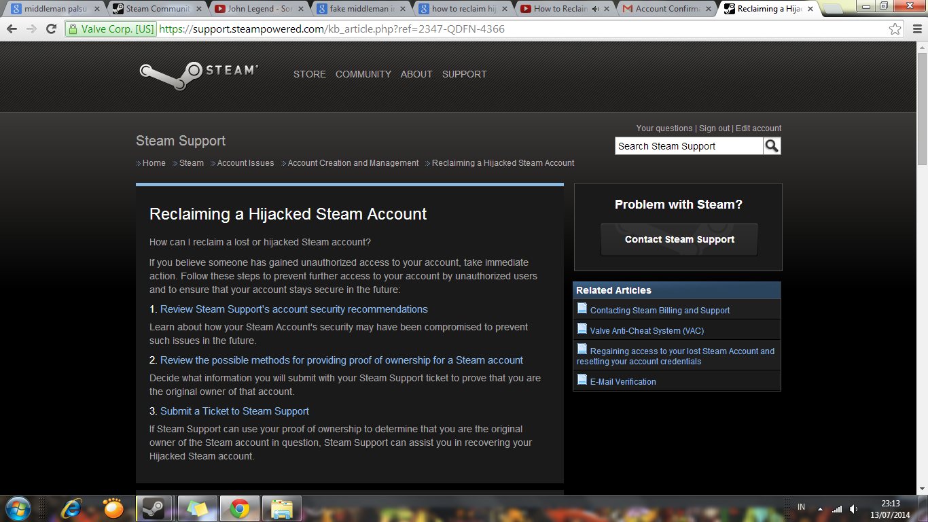Click the browser forward arrow

(x=31, y=29)
